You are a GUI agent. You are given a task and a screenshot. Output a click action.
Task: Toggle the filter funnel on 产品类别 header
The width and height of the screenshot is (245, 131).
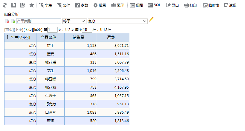point(12,37)
